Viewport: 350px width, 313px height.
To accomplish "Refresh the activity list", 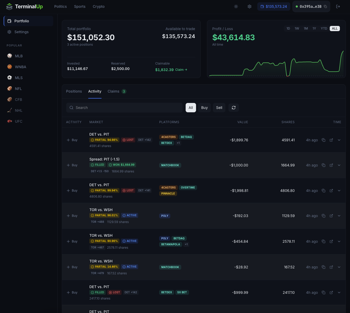I will tap(234, 108).
